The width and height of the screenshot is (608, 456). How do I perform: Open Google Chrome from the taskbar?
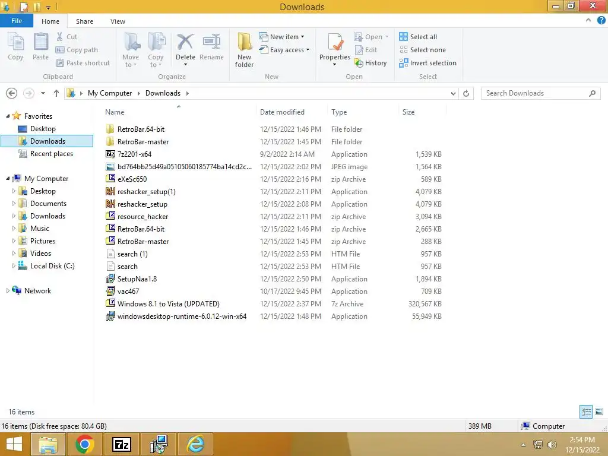coord(85,444)
